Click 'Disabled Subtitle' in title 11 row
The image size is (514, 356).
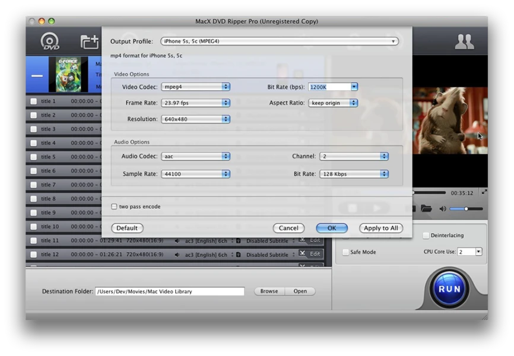click(x=267, y=241)
